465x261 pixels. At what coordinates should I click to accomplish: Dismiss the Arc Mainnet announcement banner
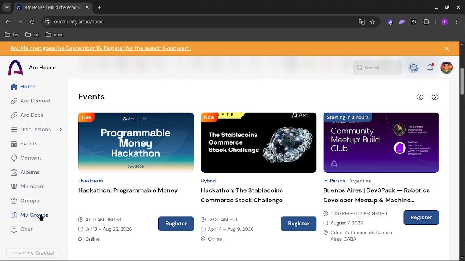tap(447, 48)
